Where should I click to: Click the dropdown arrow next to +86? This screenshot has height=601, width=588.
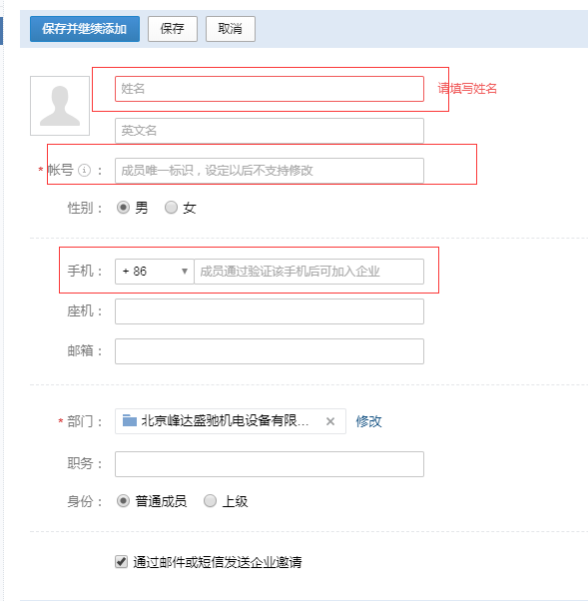coord(185,272)
